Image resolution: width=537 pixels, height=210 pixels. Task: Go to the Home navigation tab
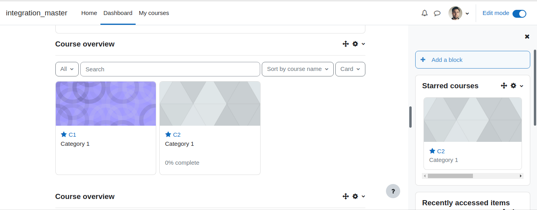[x=89, y=13]
